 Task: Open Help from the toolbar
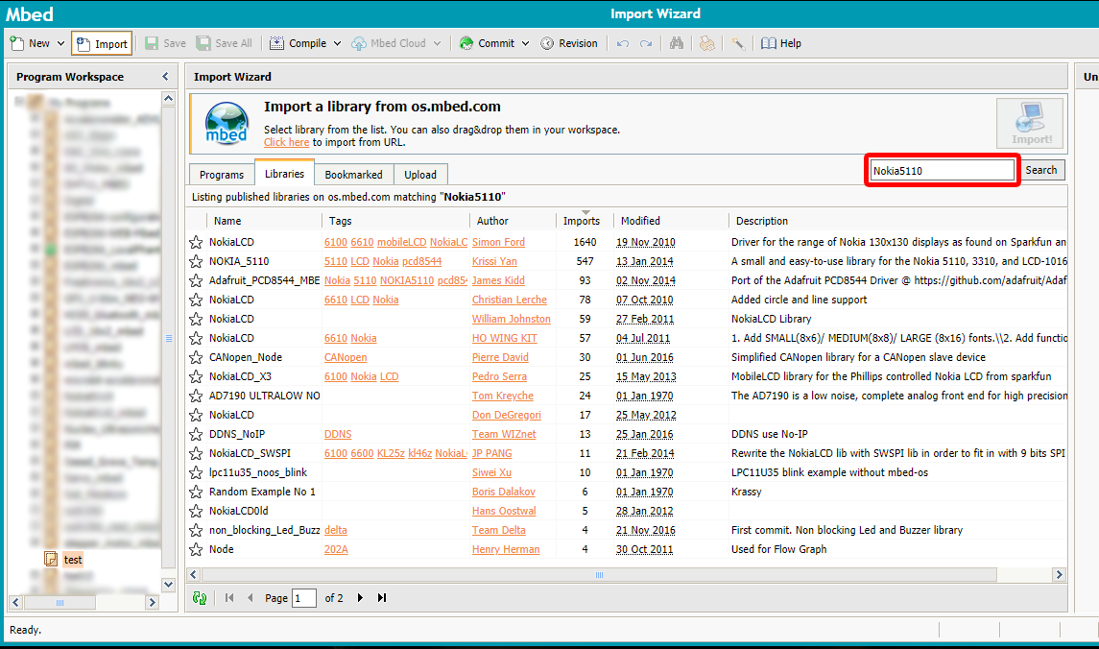(780, 43)
